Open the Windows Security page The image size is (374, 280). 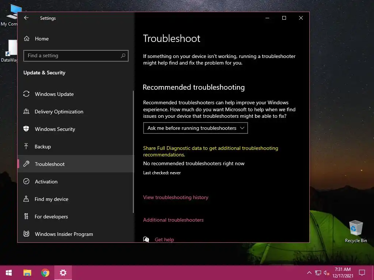[x=76, y=129]
